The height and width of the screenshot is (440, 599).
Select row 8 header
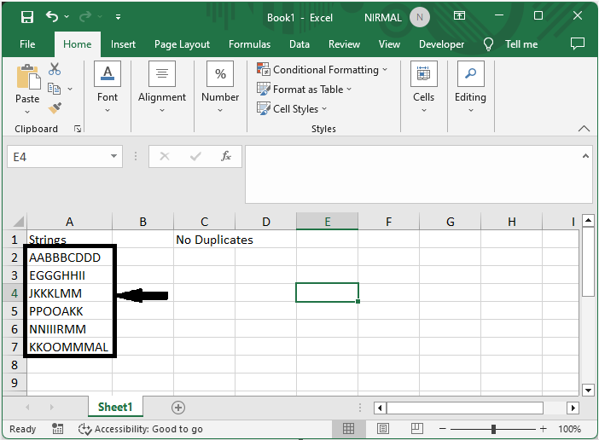(15, 365)
